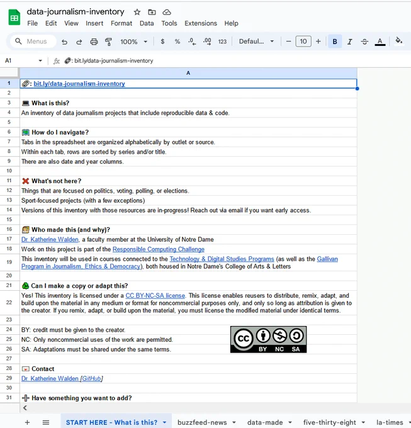Open the Help menu
The image size is (411, 428).
[x=232, y=23]
